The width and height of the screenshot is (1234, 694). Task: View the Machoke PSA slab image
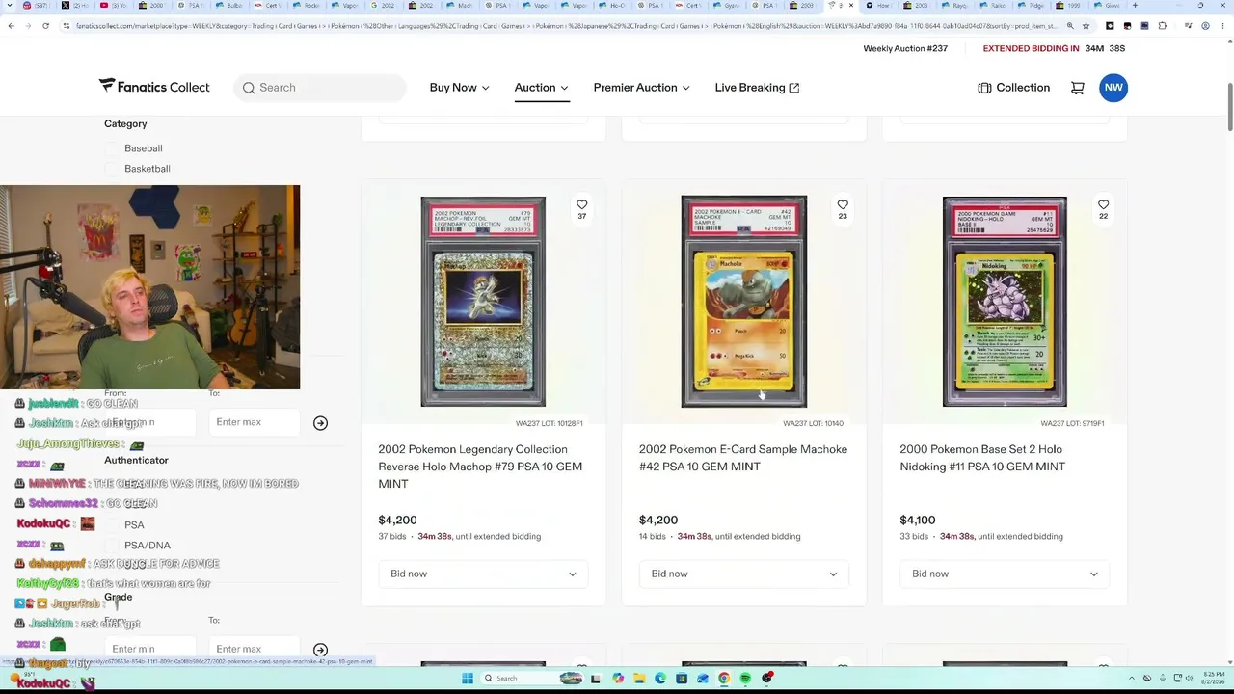[743, 302]
